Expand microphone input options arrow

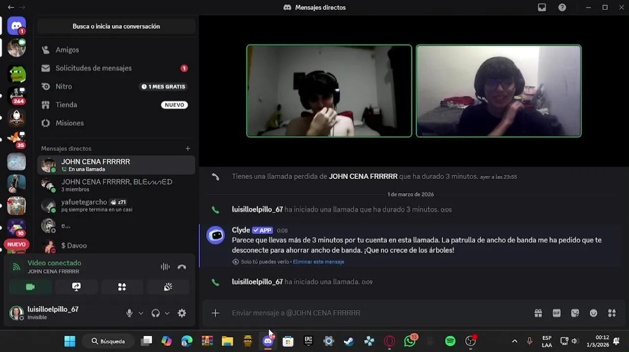(141, 313)
